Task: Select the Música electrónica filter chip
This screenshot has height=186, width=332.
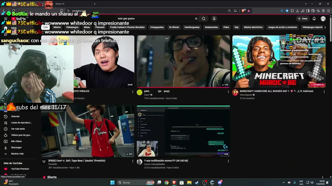Action: point(253,27)
